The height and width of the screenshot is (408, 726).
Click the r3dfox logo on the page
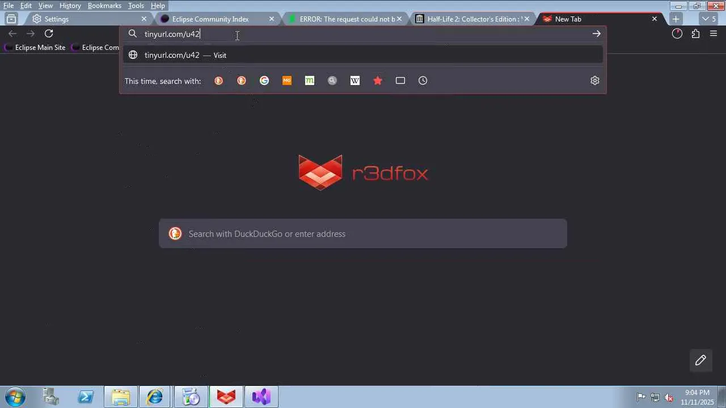363,172
